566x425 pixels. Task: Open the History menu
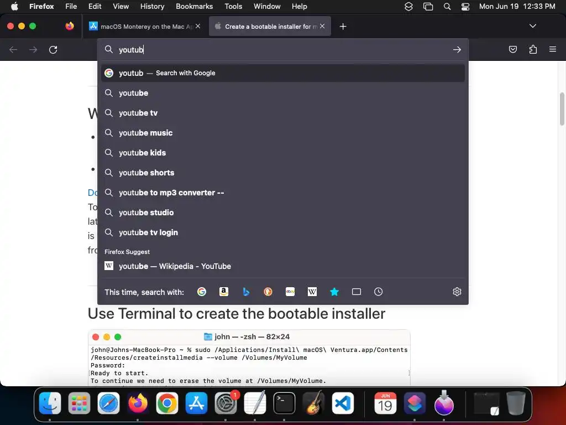click(x=152, y=7)
